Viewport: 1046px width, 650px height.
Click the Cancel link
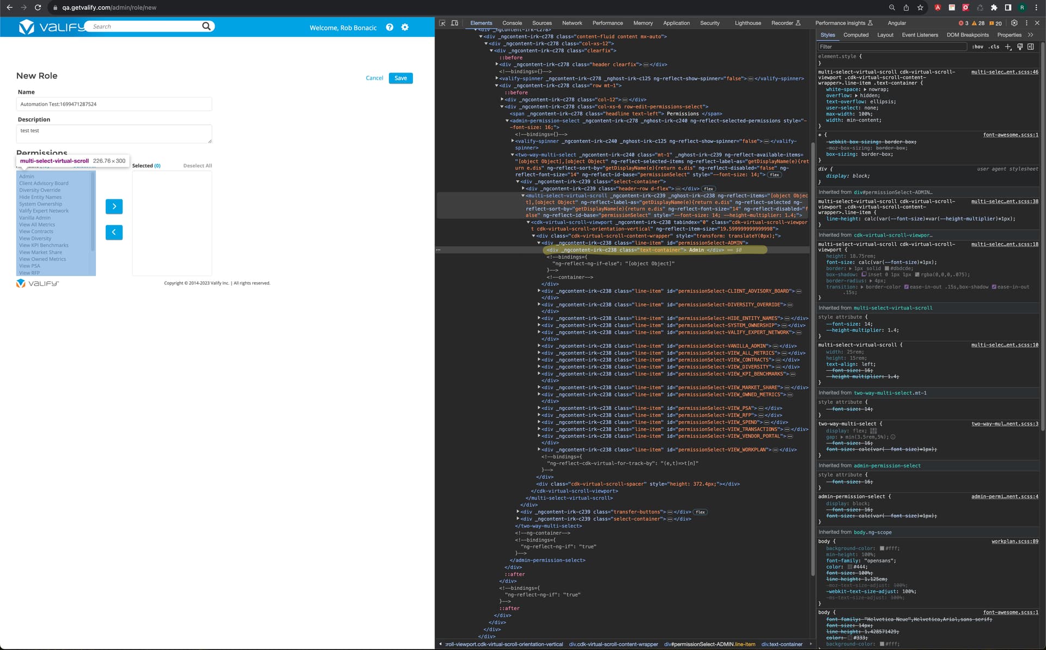pyautogui.click(x=374, y=78)
